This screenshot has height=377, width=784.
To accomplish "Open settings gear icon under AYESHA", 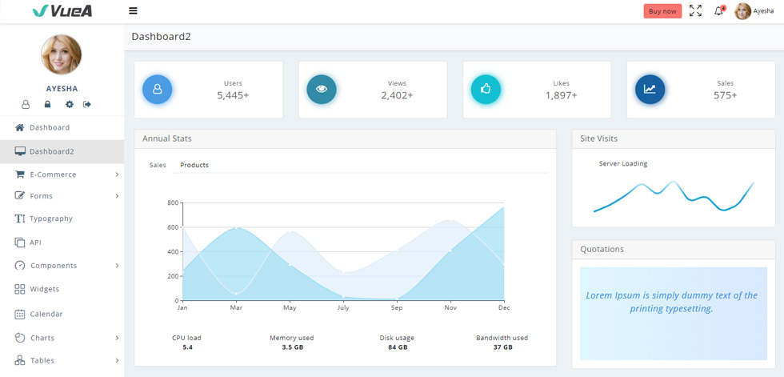I will click(x=70, y=105).
